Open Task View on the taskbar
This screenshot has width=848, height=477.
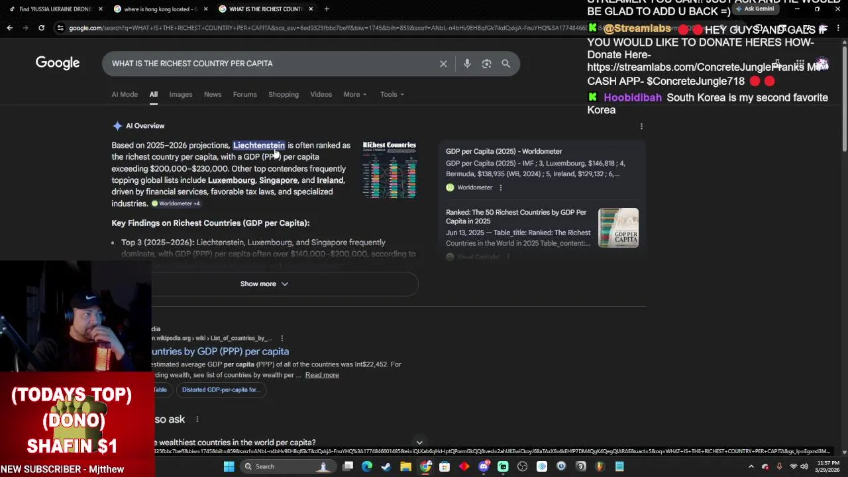[x=348, y=466]
